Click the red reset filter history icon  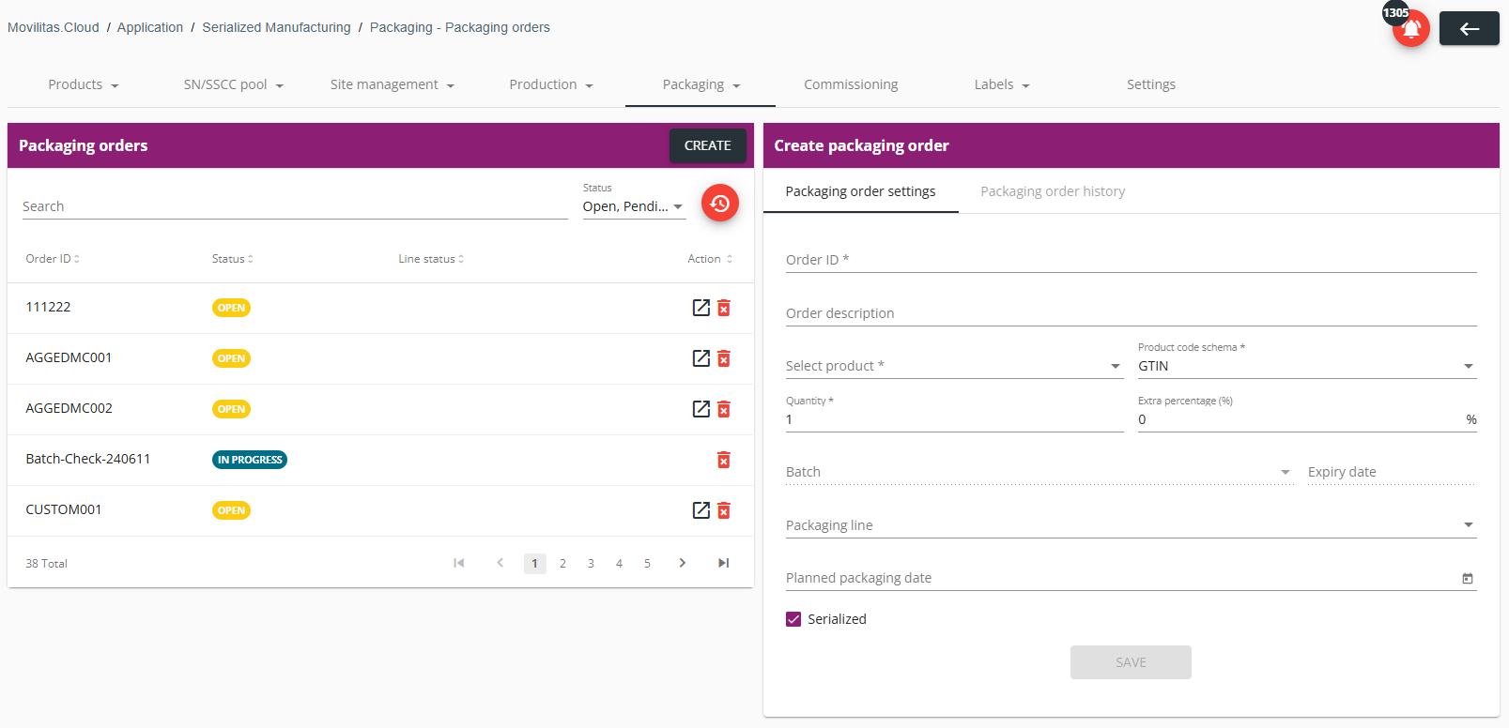(x=720, y=203)
